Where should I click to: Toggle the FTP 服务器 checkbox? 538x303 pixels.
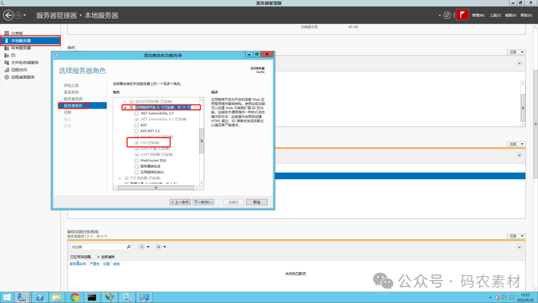click(x=127, y=178)
